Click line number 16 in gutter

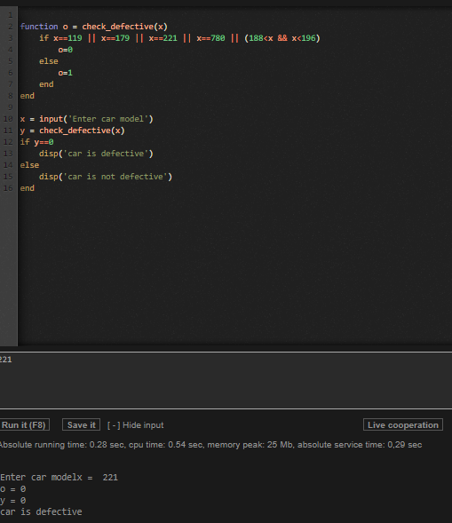8,188
